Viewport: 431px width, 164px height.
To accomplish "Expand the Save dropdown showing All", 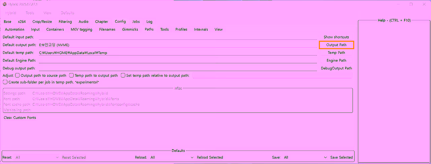I will pos(306,157).
